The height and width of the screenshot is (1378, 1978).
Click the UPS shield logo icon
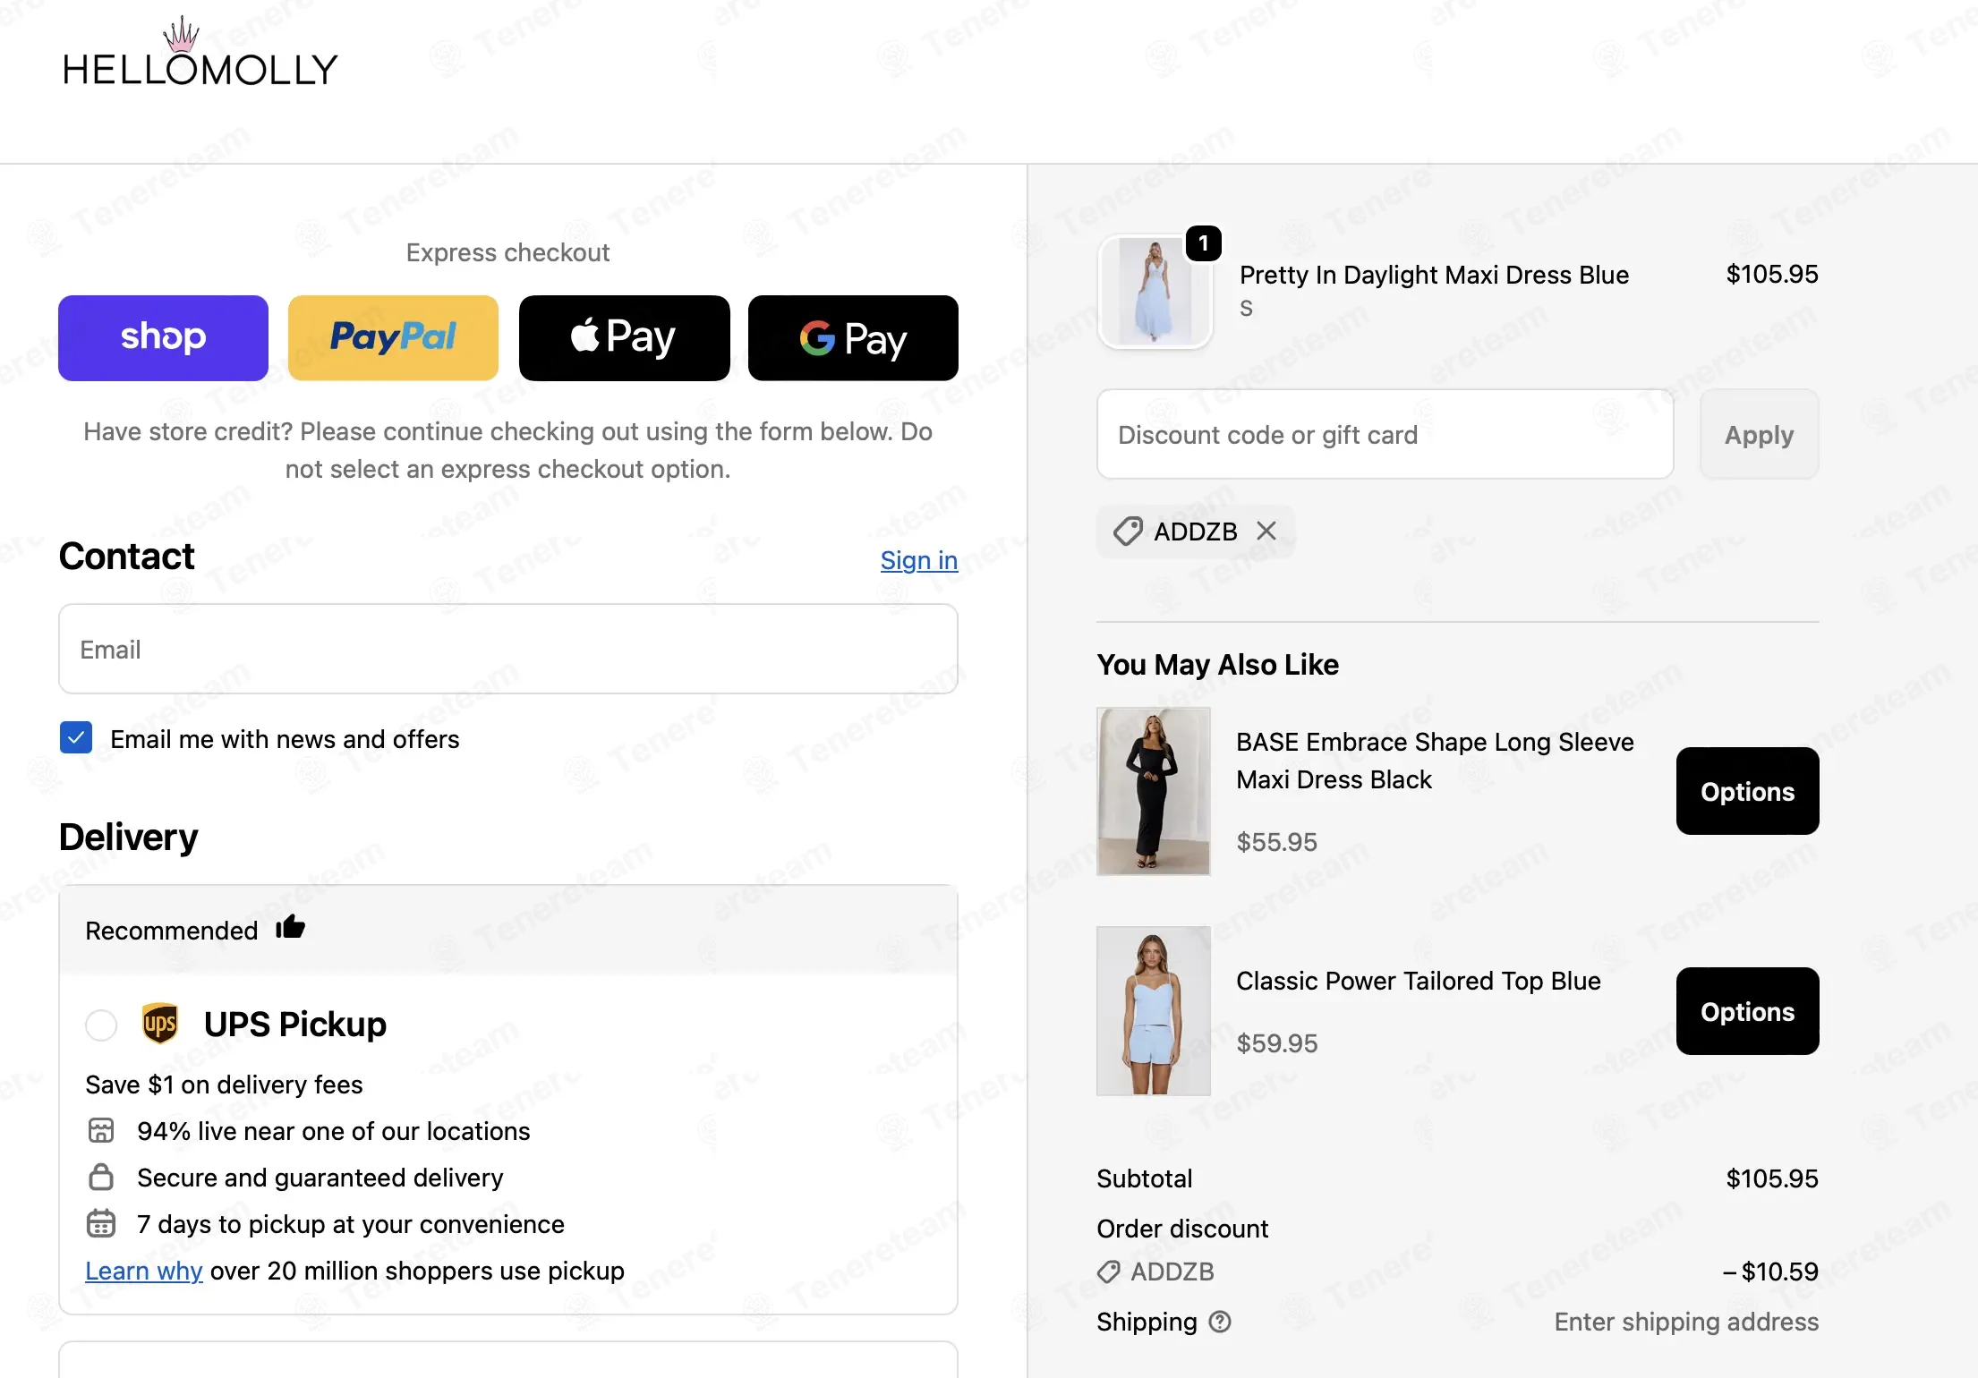(x=160, y=1024)
